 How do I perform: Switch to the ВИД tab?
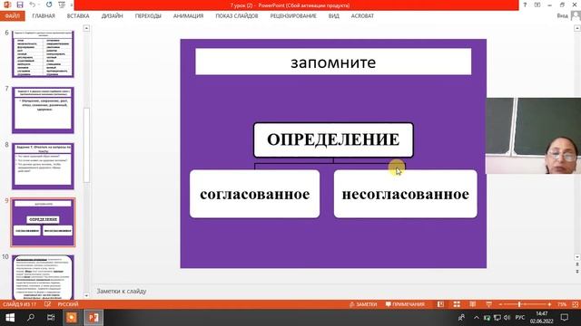[x=333, y=16]
